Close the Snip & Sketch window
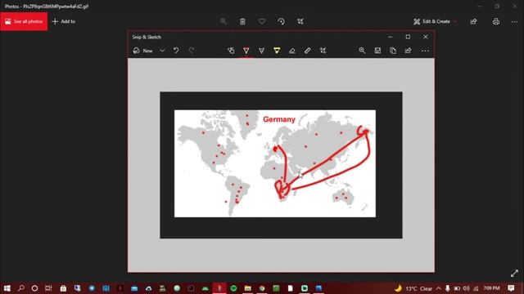This screenshot has width=524, height=294. (x=426, y=37)
